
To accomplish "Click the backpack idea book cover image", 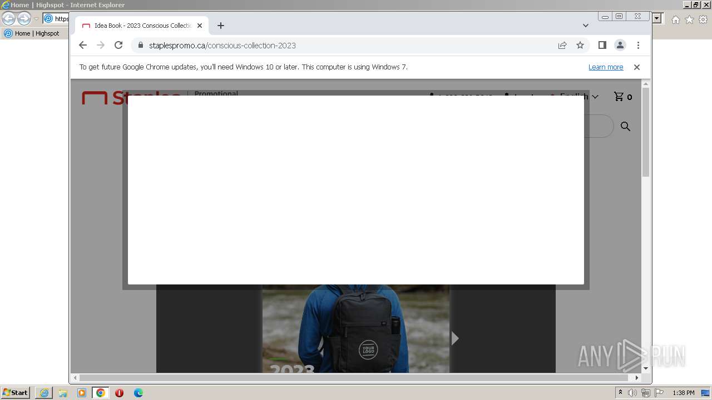I will (x=356, y=329).
